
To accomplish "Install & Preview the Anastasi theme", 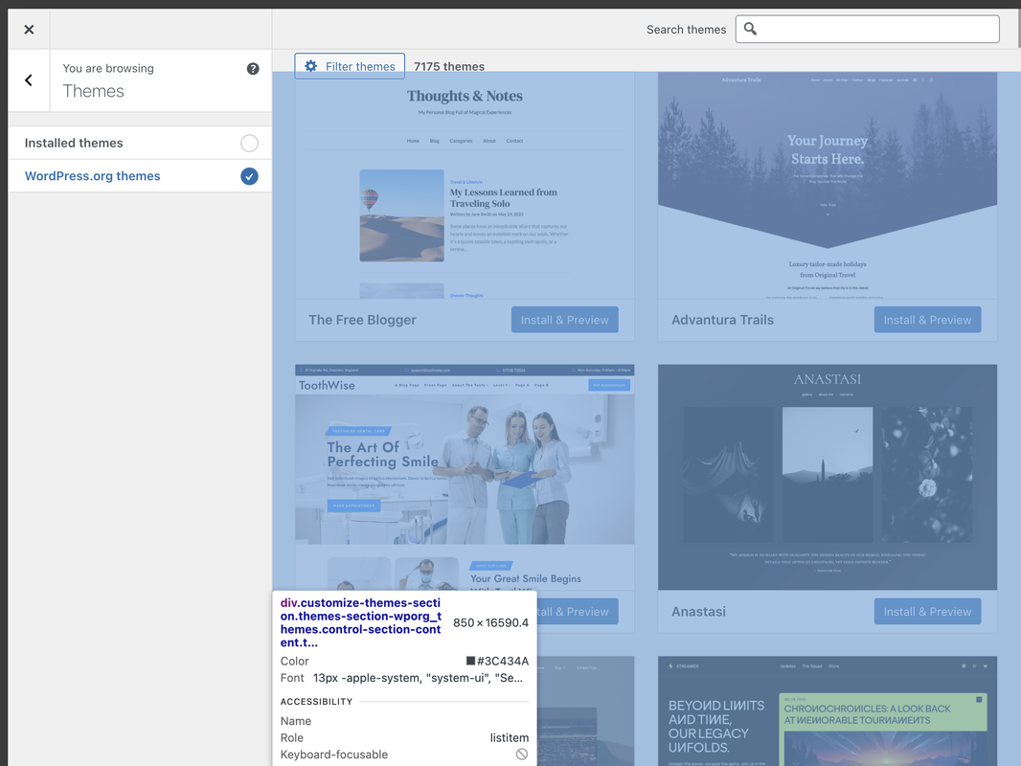I will coord(927,611).
